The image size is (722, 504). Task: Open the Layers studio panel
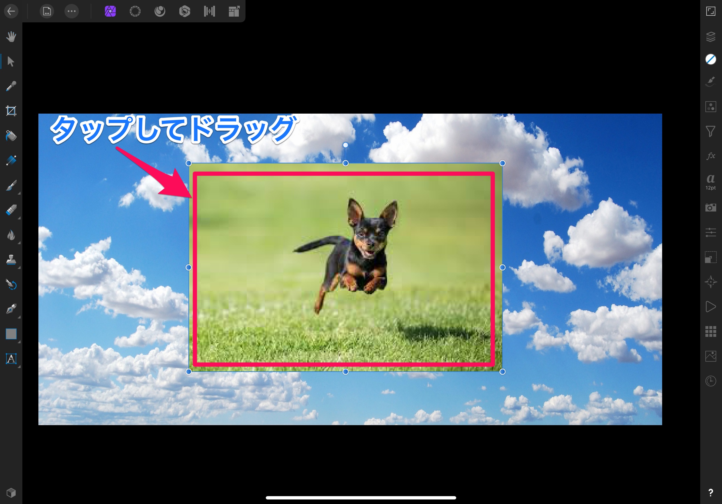[711, 37]
